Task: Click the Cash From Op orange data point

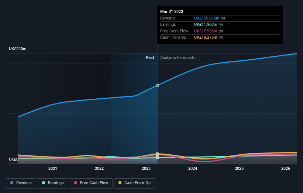Action: pyautogui.click(x=157, y=154)
